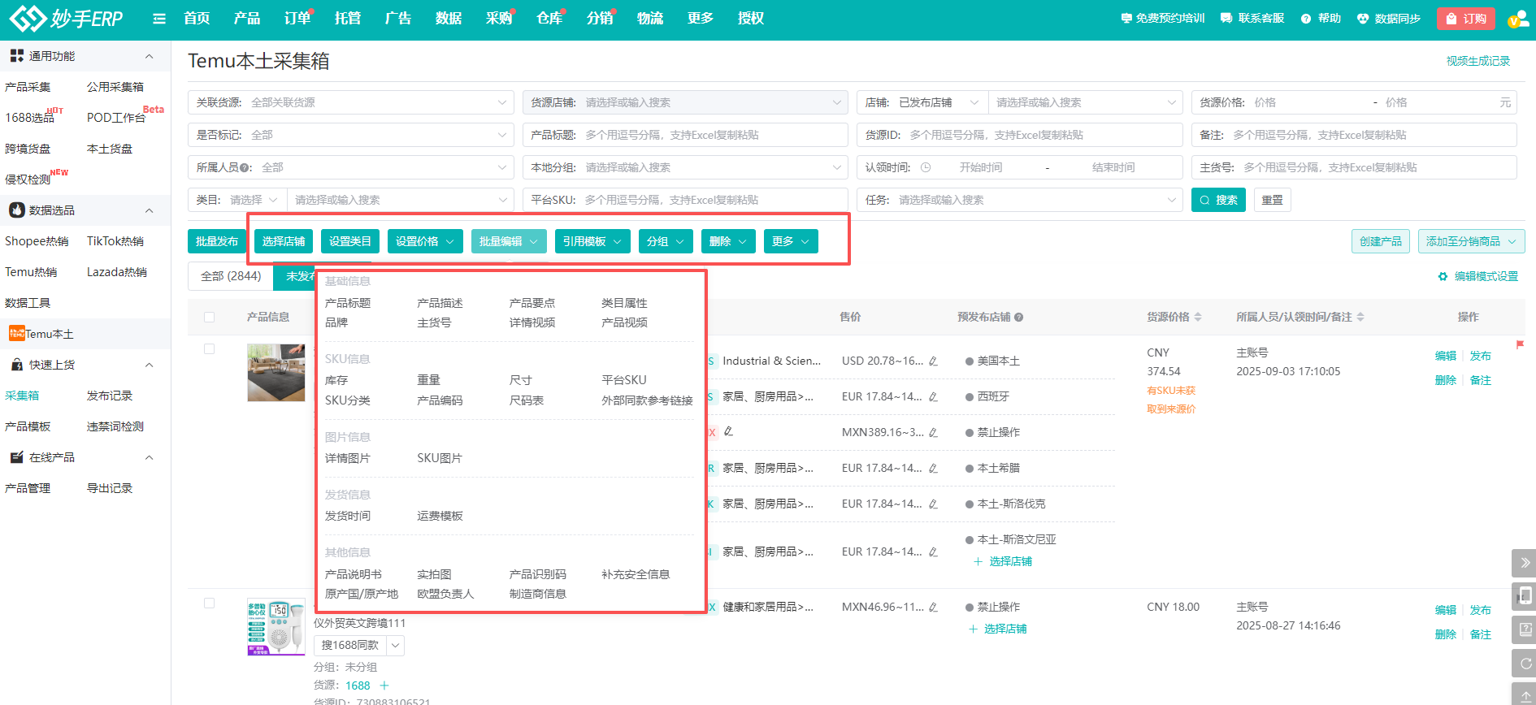Select 欧盟负责人 in batch edit menu

445,594
